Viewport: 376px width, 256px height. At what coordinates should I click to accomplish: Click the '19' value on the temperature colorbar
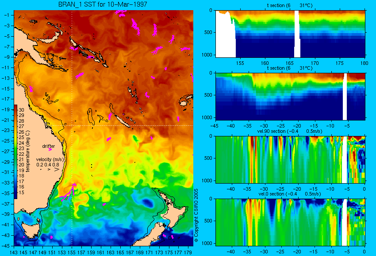(21, 170)
